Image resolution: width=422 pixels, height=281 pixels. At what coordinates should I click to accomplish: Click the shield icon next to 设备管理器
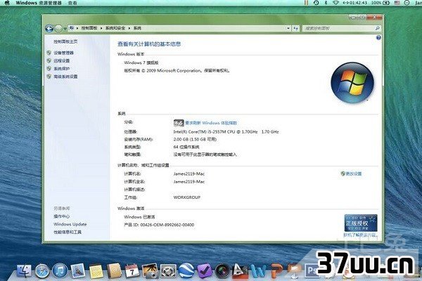(x=49, y=53)
